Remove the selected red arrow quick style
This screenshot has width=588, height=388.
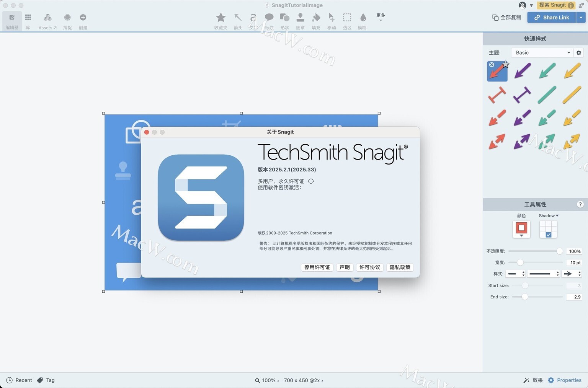492,65
